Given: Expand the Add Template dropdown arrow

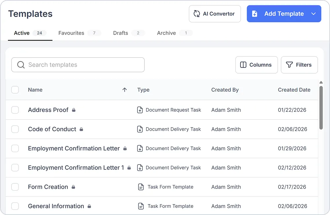Looking at the screenshot, I should [313, 14].
